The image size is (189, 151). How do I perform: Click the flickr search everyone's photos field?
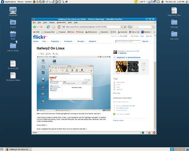tap(128, 41)
